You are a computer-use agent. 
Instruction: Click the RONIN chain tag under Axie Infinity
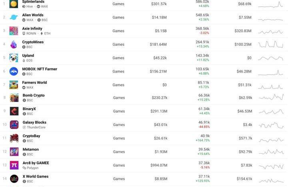coord(29,33)
